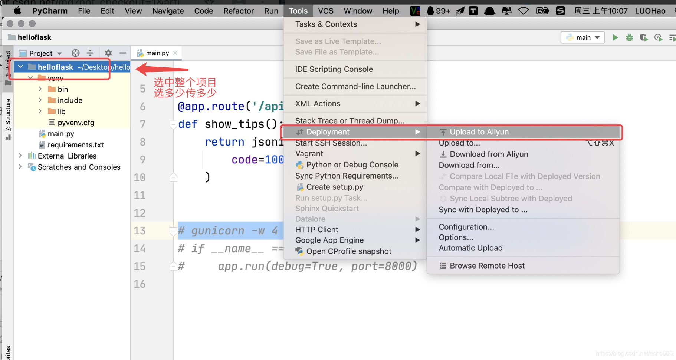Viewport: 676px width, 360px height.
Task: Select pyvenv.cfg in project tree
Action: [76, 123]
